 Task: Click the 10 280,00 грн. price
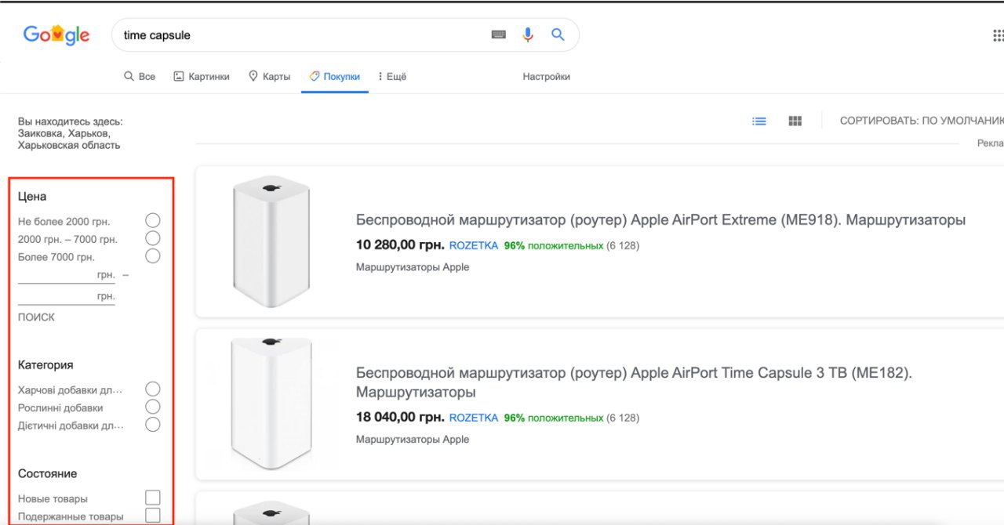click(x=400, y=245)
